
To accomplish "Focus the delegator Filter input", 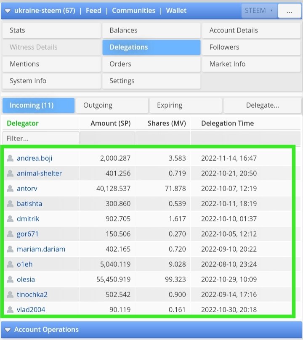I will pos(41,138).
